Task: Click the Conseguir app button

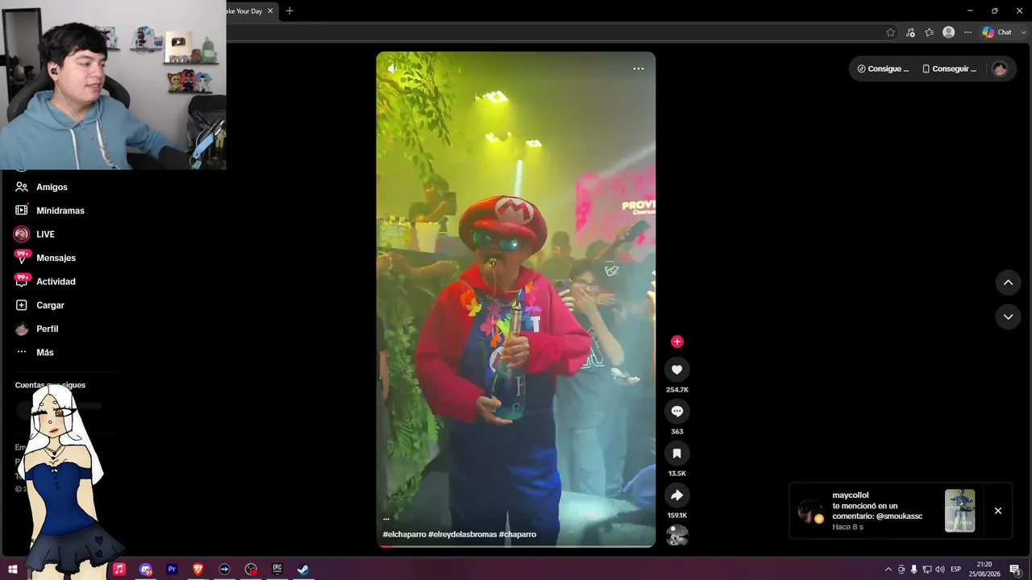Action: pos(949,69)
